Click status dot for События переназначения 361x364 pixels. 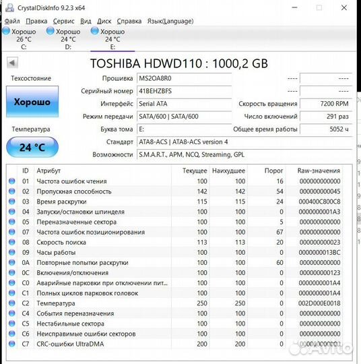pyautogui.click(x=12, y=313)
